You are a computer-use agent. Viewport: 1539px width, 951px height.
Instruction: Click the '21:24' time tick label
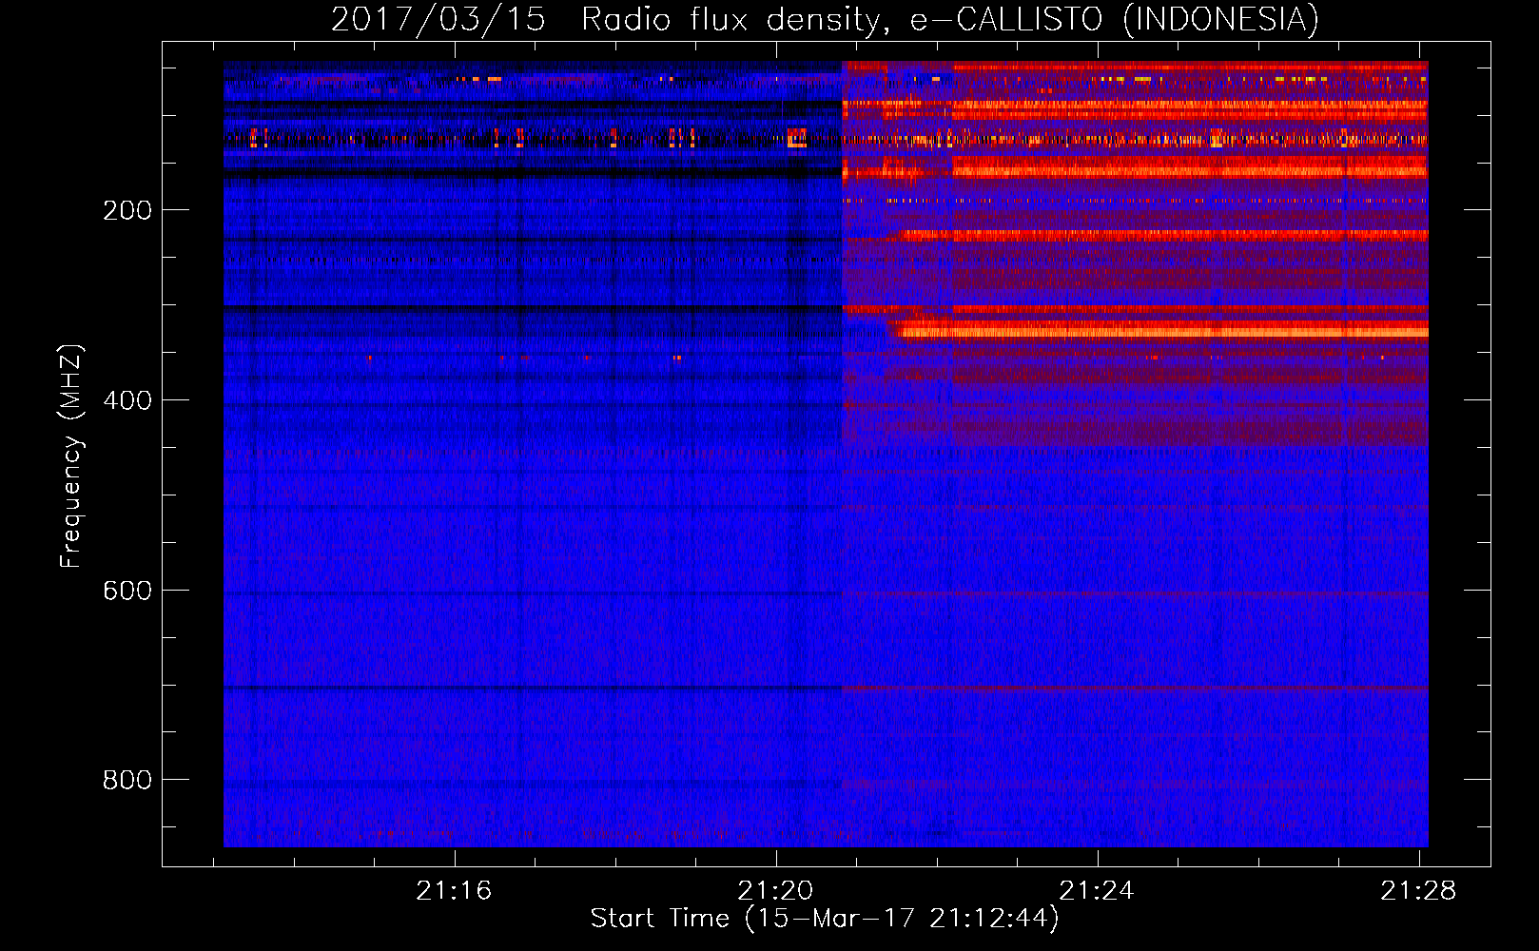pos(1098,890)
